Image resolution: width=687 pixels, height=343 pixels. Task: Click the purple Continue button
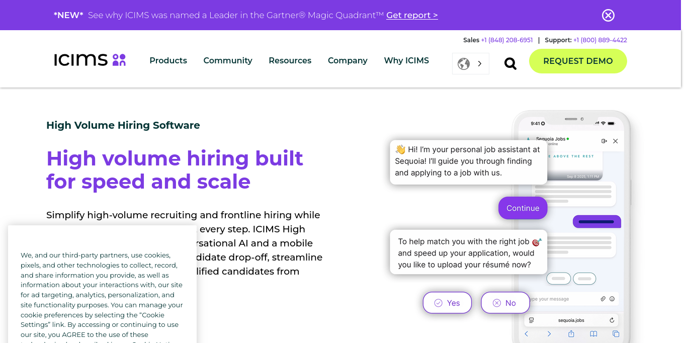523,208
